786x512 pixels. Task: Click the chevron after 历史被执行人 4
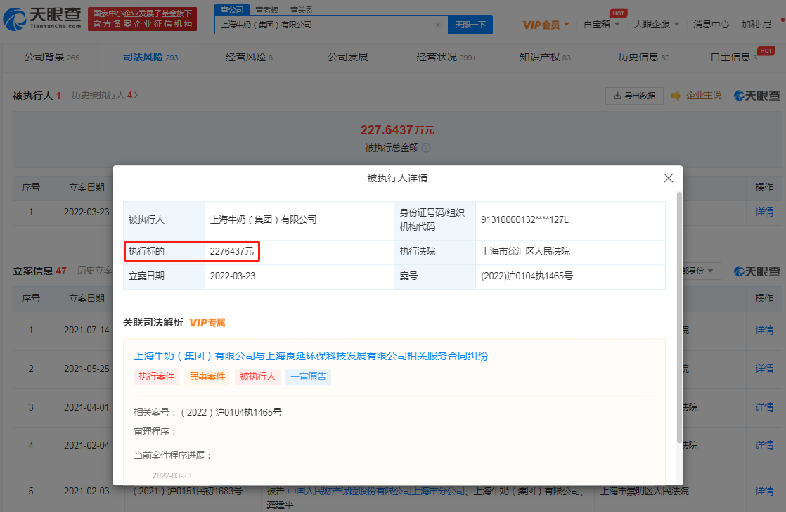tap(136, 95)
